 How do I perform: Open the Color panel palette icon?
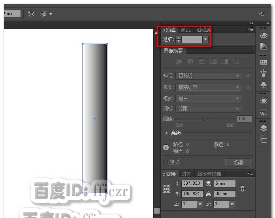(x=264, y=36)
